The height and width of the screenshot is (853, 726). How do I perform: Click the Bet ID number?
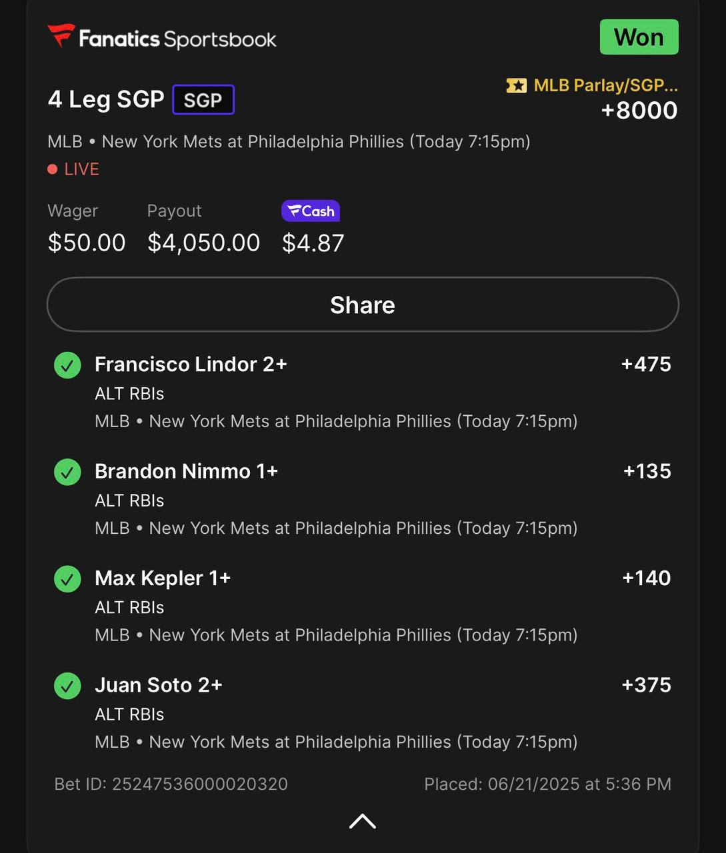tap(200, 784)
